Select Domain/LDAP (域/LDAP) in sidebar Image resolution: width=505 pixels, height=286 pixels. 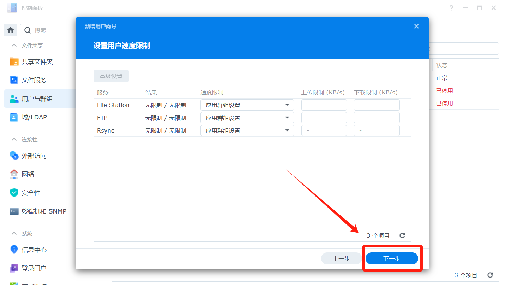[34, 117]
